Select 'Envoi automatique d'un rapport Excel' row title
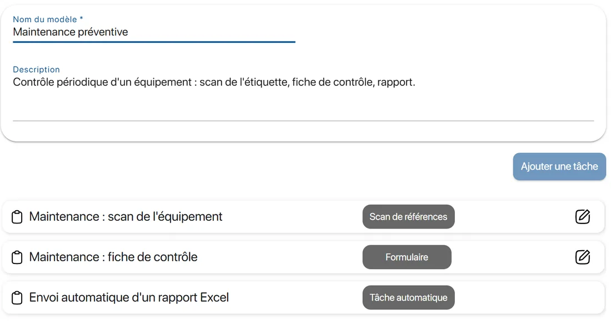Screen dimensions: 611x325 point(129,297)
